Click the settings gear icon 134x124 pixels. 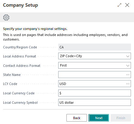pyautogui.click(x=6, y=17)
